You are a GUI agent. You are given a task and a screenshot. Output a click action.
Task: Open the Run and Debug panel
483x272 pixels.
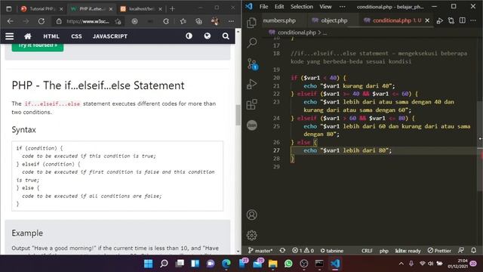coord(251,84)
